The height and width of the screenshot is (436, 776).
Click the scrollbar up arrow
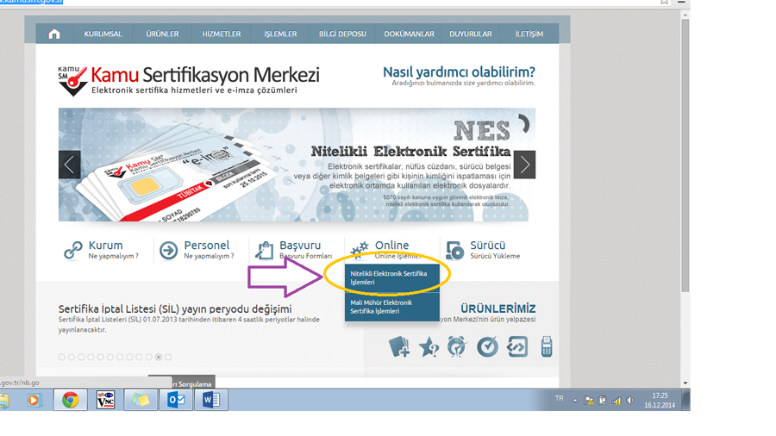(685, 15)
